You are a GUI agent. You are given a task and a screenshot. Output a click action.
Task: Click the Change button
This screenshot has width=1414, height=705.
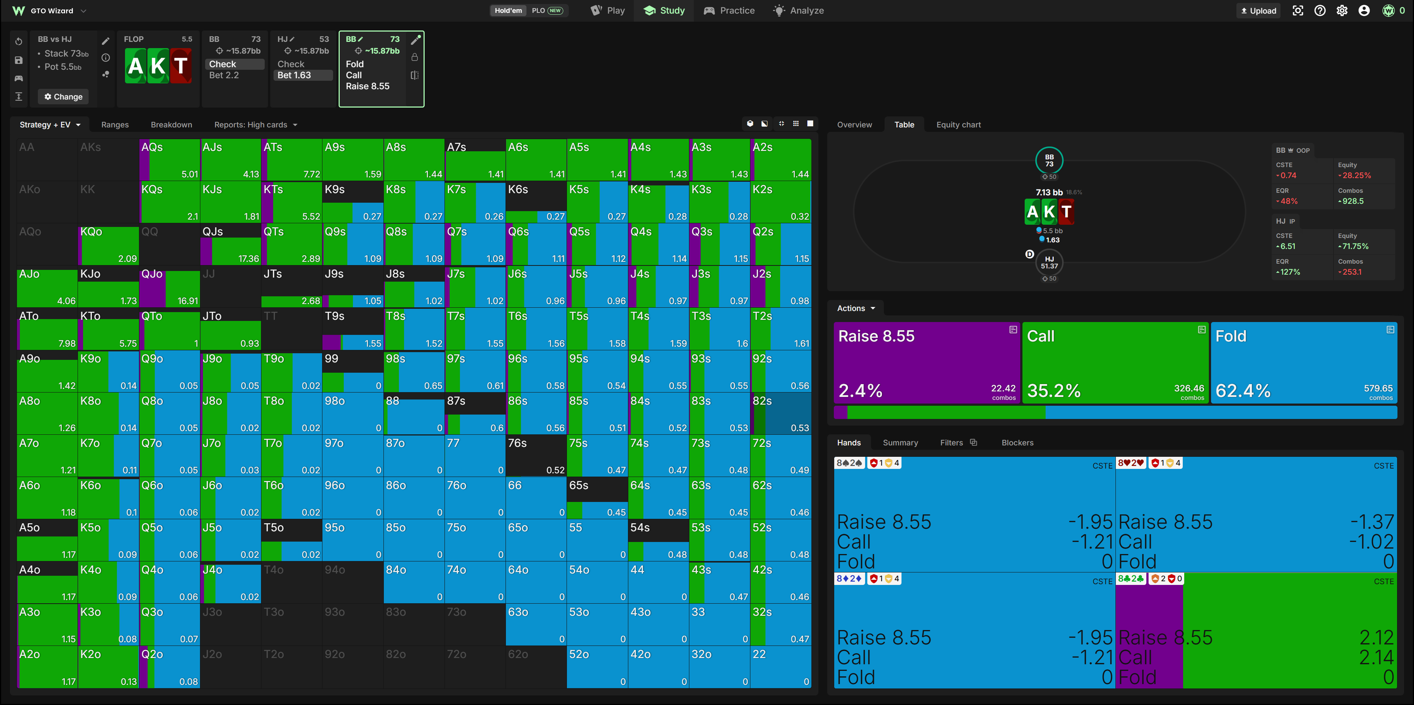click(63, 97)
